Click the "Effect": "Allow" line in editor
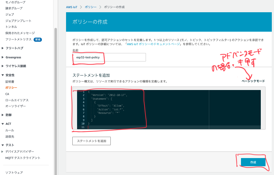 (111, 106)
